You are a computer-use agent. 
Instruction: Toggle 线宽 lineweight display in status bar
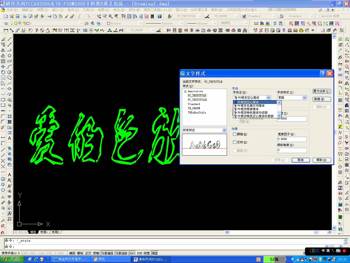(146, 253)
